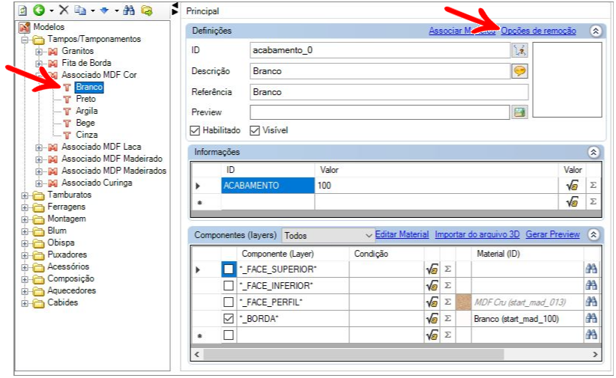Expand the Ferragens folder
Screen dimensions: 616x378
25,207
